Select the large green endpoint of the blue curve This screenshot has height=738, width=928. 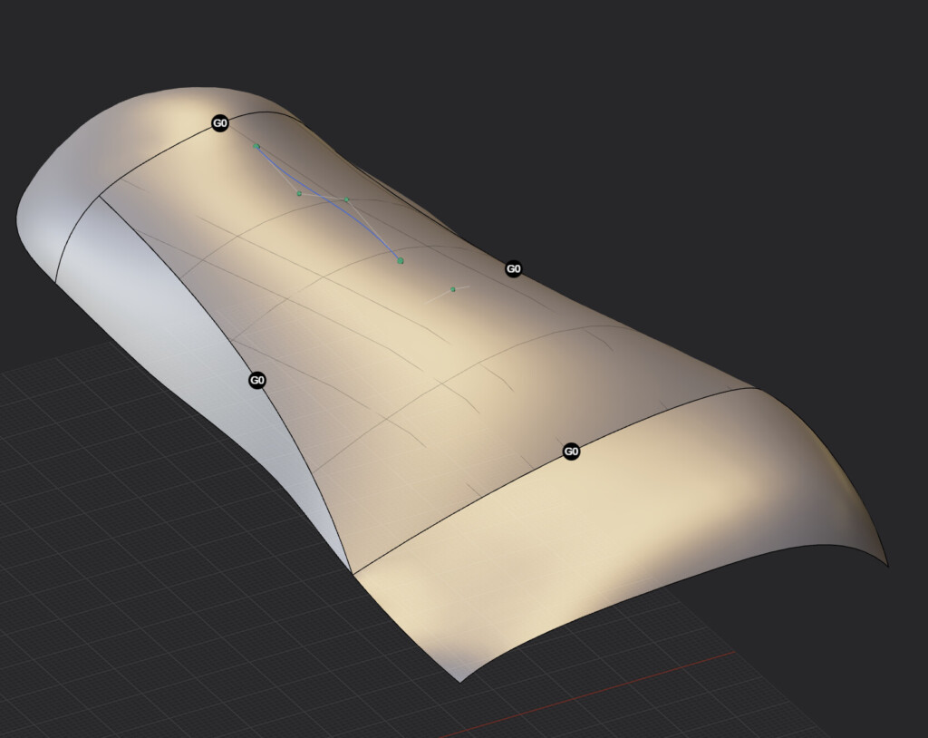401,260
